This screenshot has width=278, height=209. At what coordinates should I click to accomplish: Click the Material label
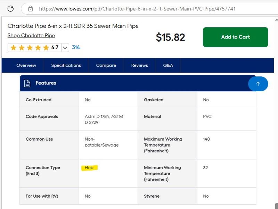[x=153, y=117]
